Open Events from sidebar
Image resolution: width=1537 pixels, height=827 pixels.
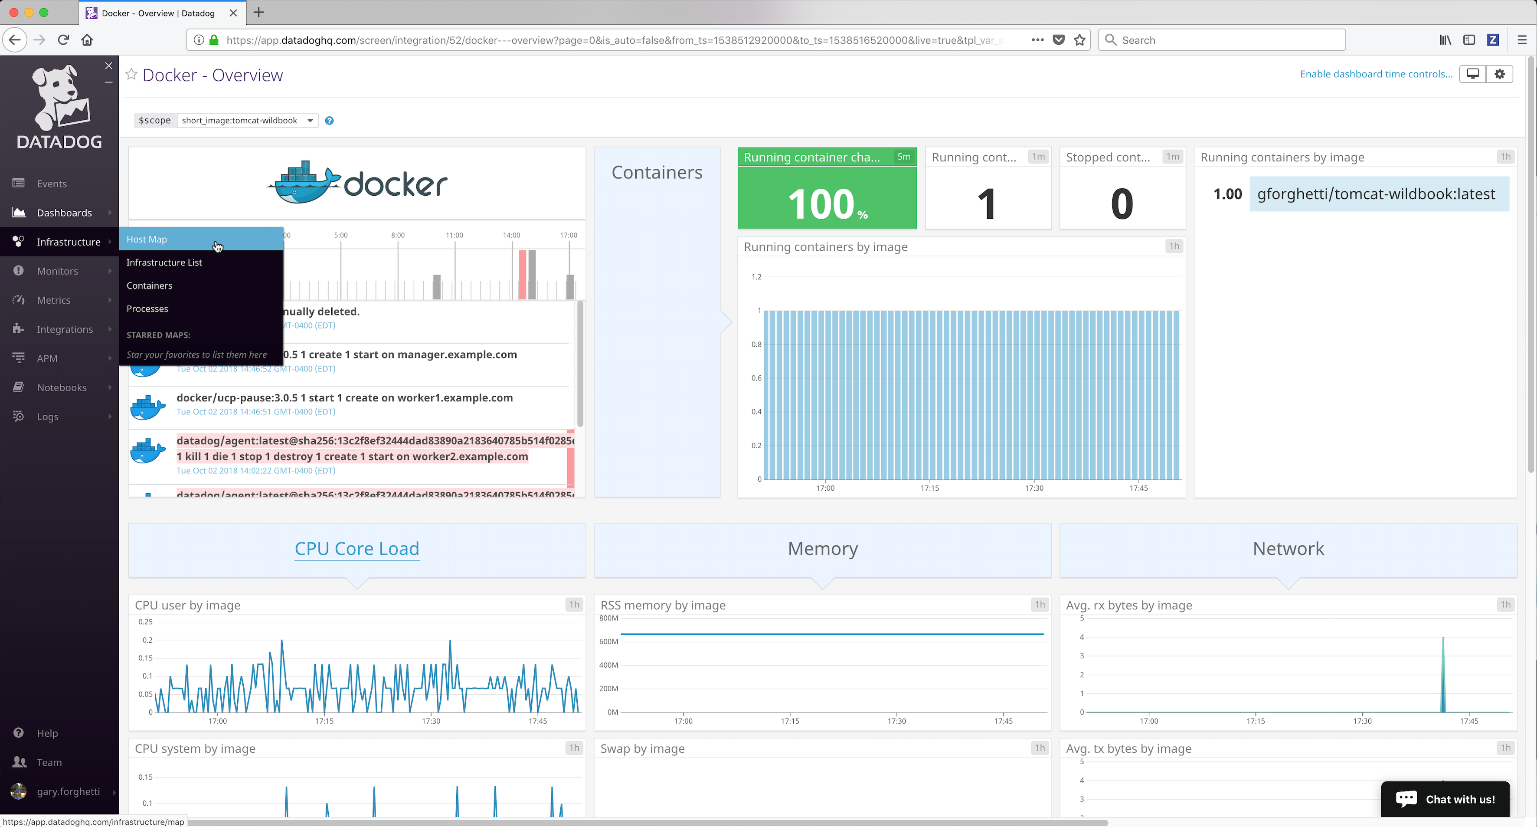tap(51, 183)
